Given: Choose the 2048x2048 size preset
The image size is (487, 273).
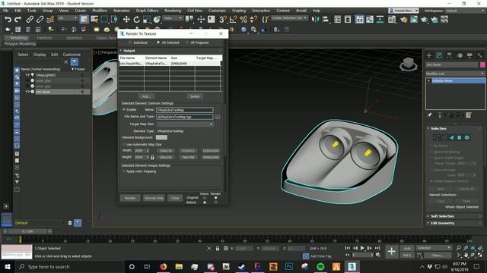Looking at the screenshot, I should click(x=211, y=157).
